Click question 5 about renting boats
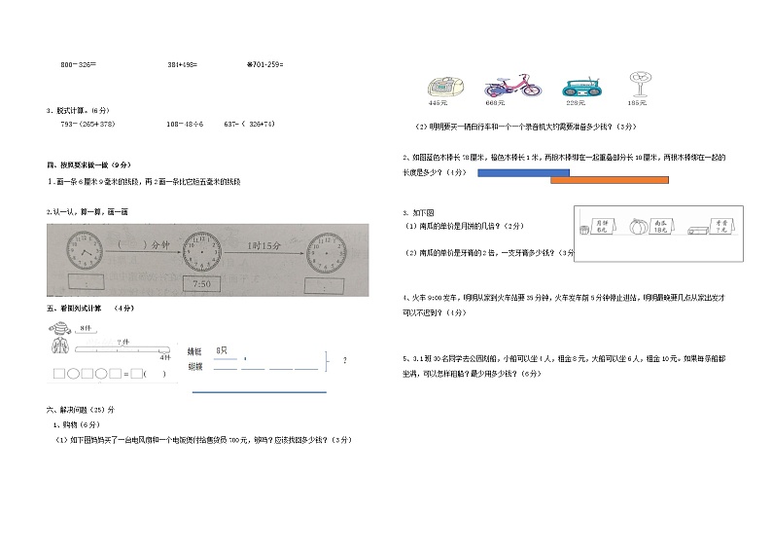 pyautogui.click(x=564, y=366)
